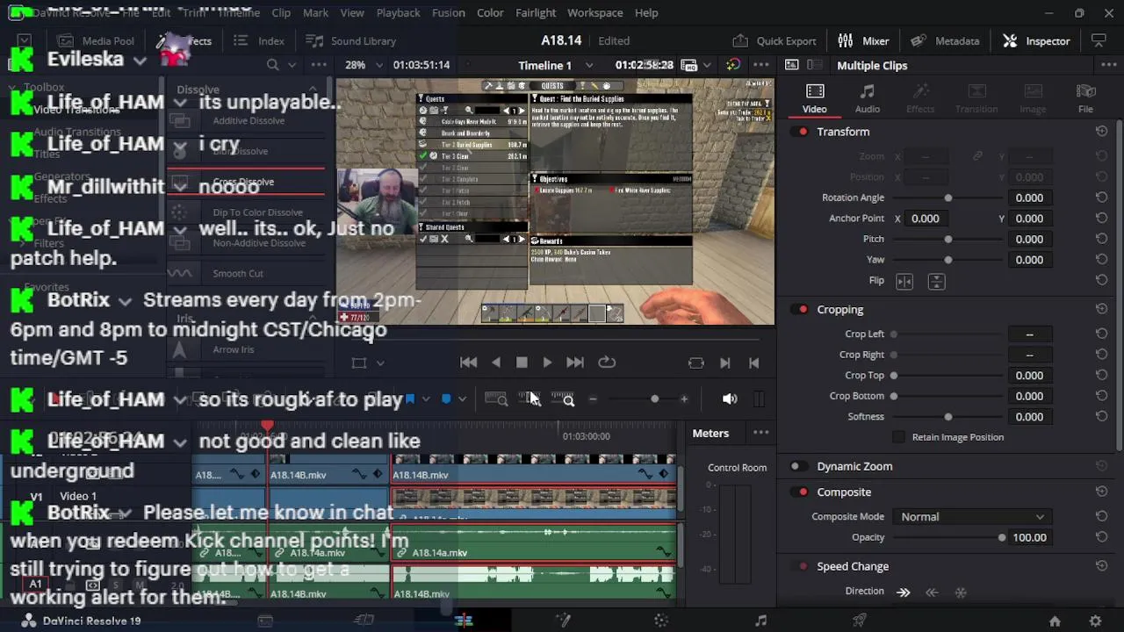Check Retain Image Position checkbox

898,437
